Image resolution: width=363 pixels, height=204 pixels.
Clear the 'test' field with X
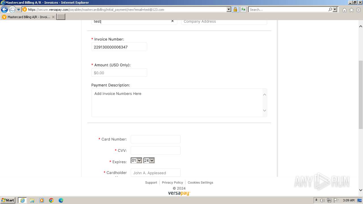pos(172,21)
